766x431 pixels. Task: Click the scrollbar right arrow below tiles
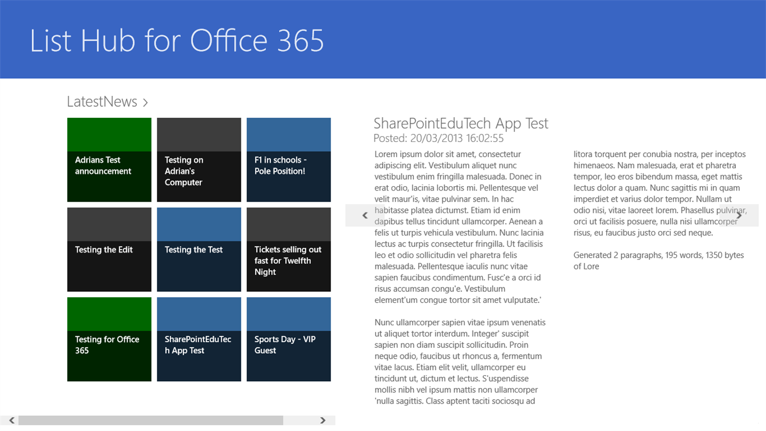pyautogui.click(x=323, y=420)
